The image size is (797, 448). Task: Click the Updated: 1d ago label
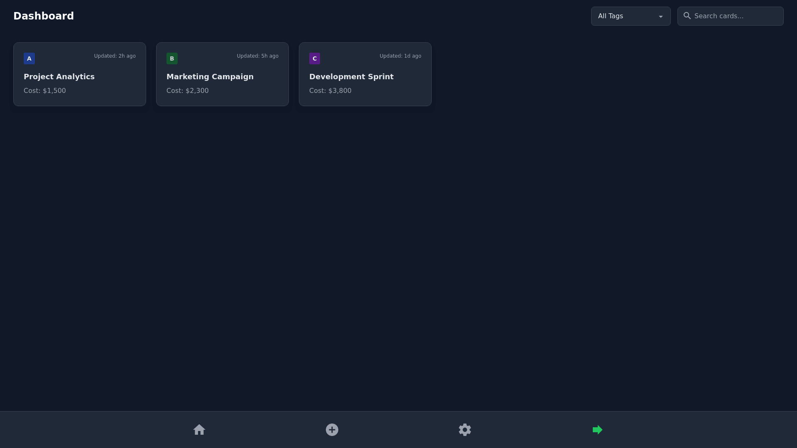400,56
